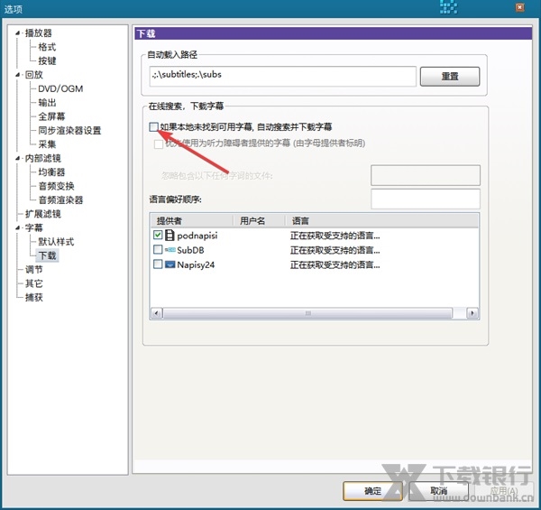The image size is (541, 510).
Task: Click the 语言 column header
Action: (x=382, y=220)
